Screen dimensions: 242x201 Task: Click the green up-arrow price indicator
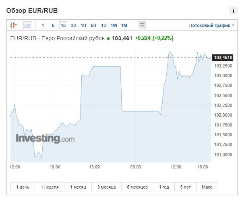108,39
